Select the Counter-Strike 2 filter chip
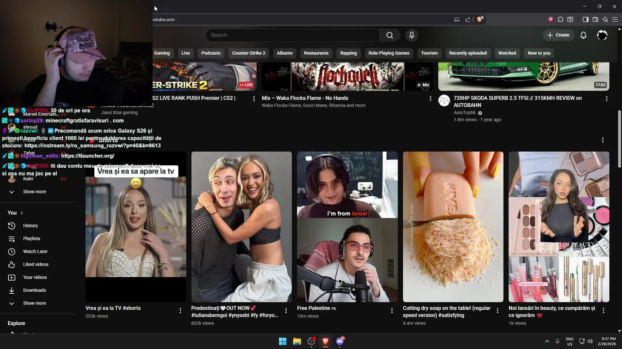Screen dimensions: 622x349 [249, 53]
